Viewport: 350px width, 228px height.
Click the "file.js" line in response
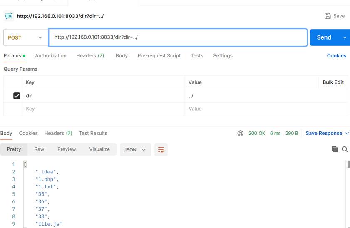click(x=48, y=224)
